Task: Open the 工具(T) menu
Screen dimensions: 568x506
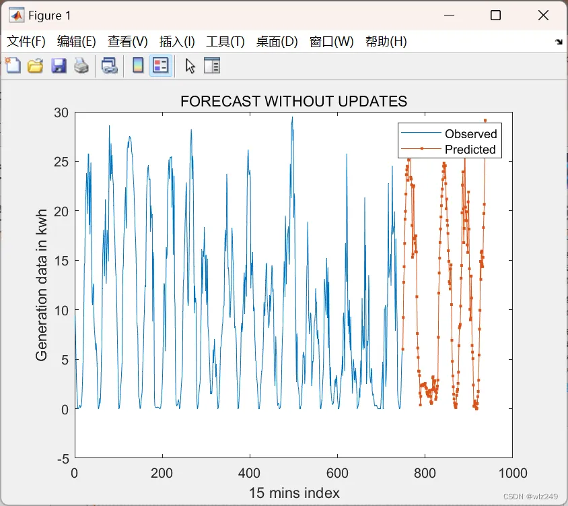Action: 225,41
